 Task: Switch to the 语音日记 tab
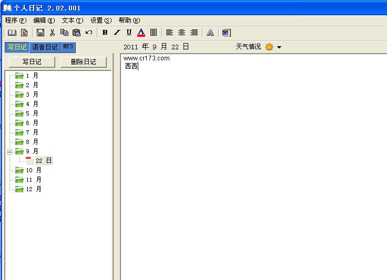(x=45, y=47)
